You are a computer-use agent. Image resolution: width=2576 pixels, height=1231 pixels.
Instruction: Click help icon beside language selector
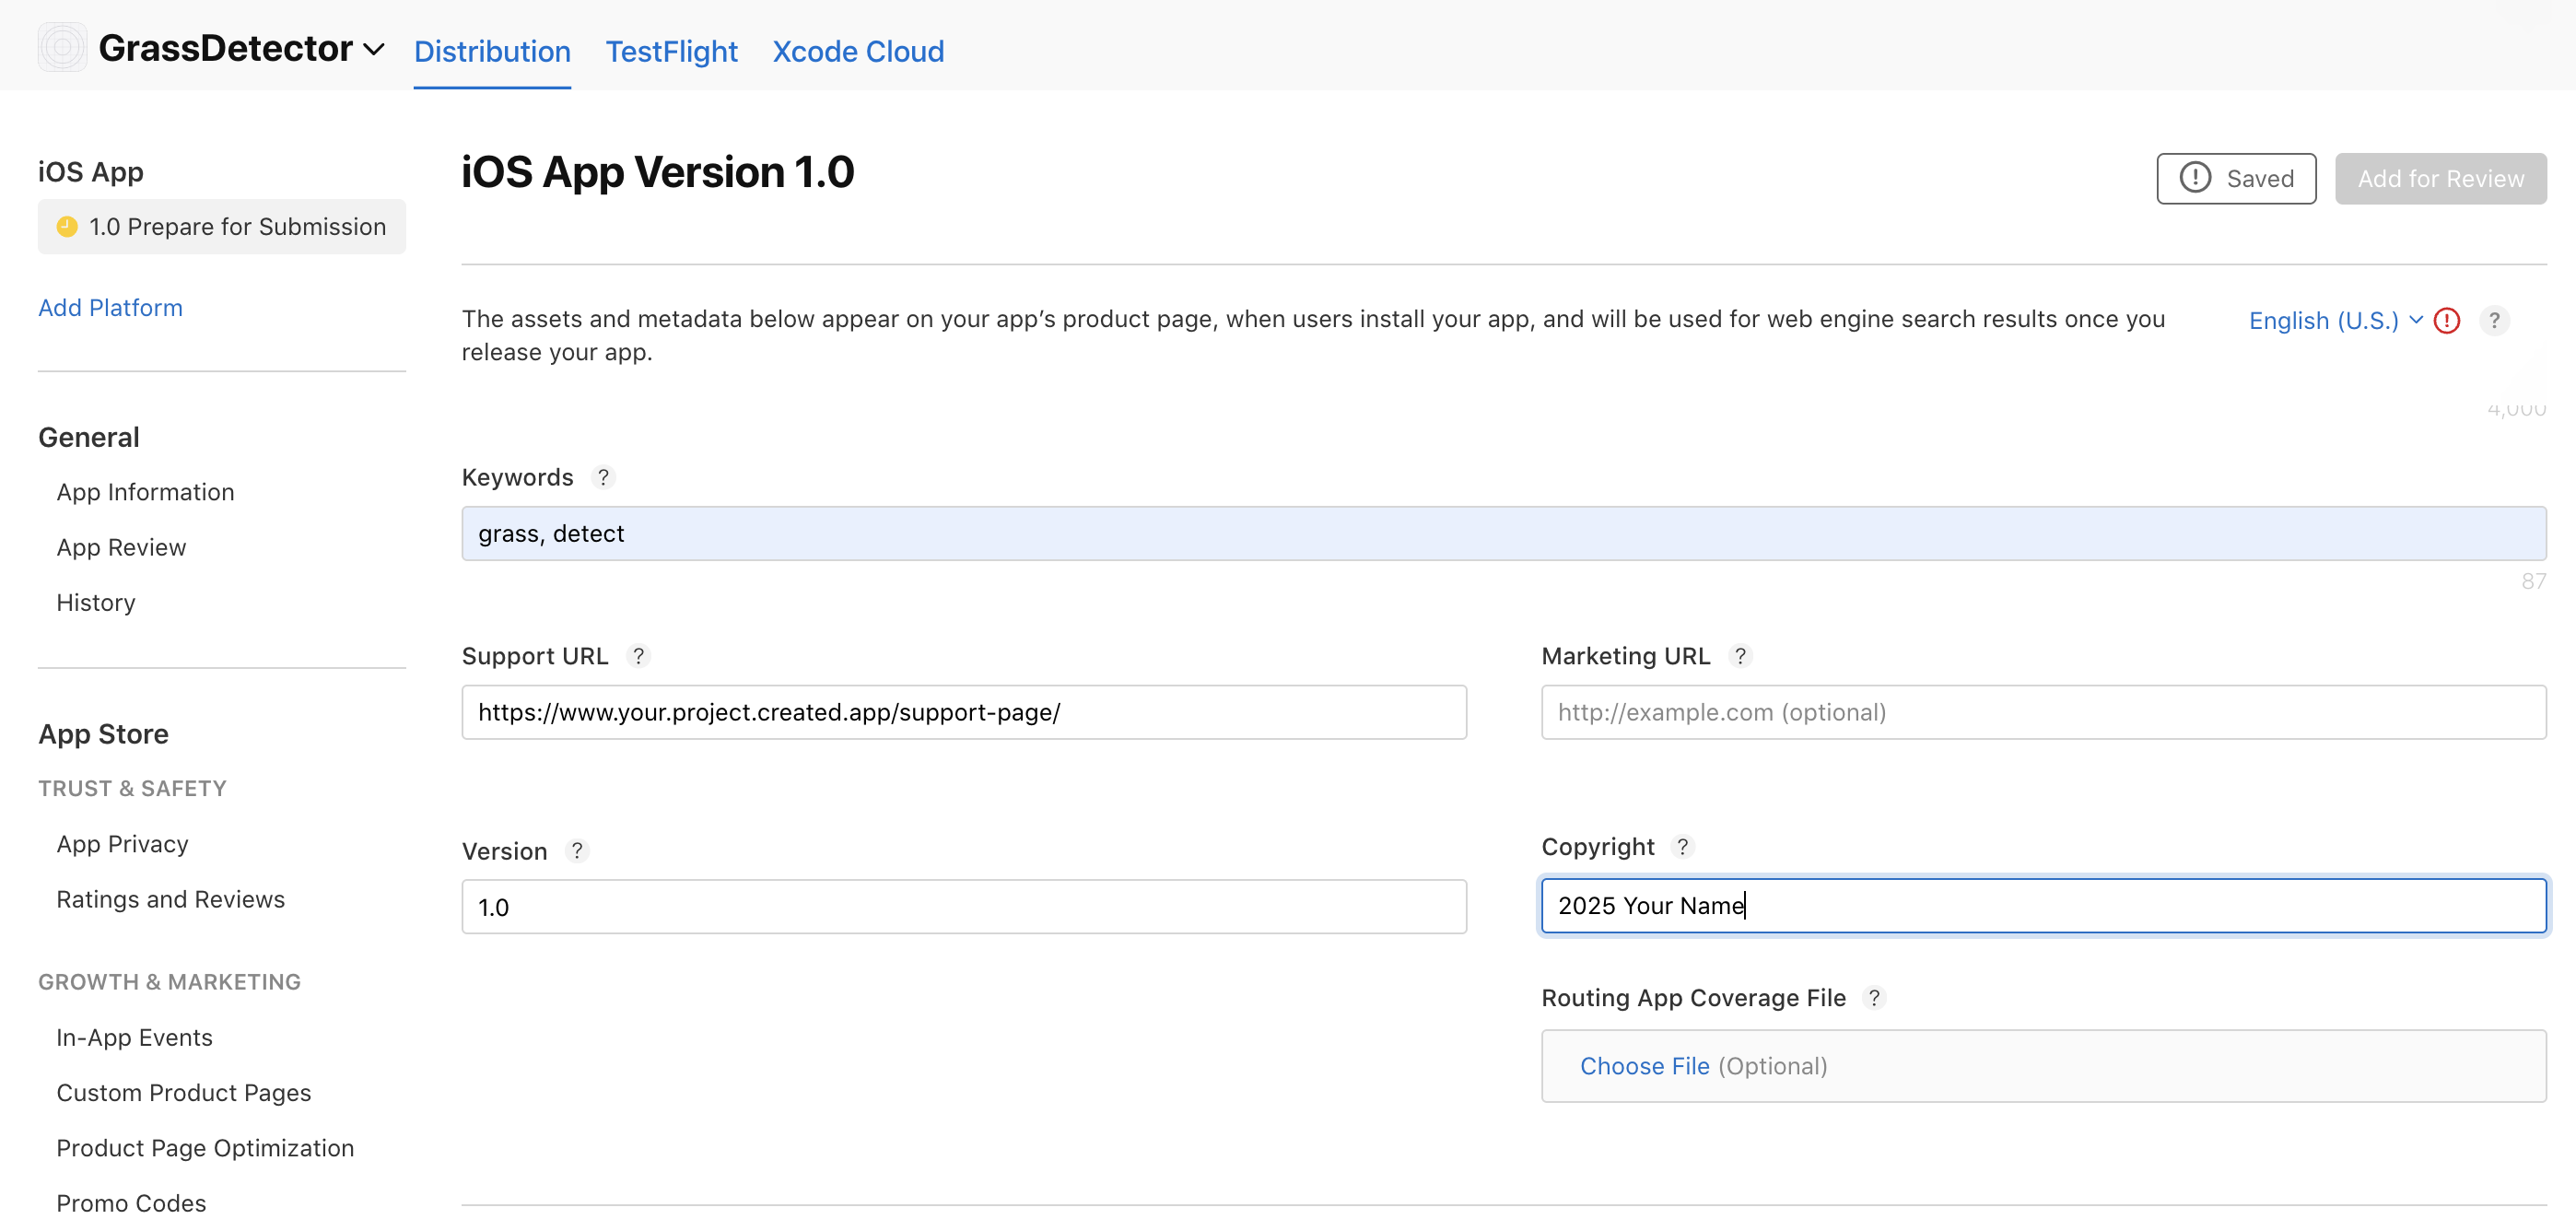2494,321
